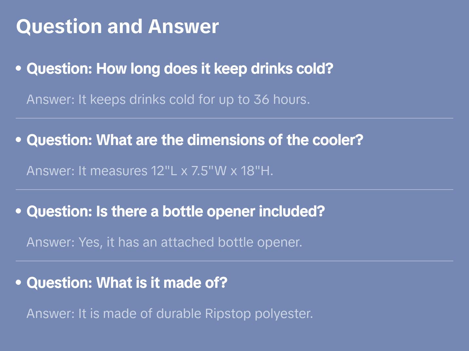The width and height of the screenshot is (469, 351).
Task: Select the "What is it made of?" question
Action: (x=127, y=283)
